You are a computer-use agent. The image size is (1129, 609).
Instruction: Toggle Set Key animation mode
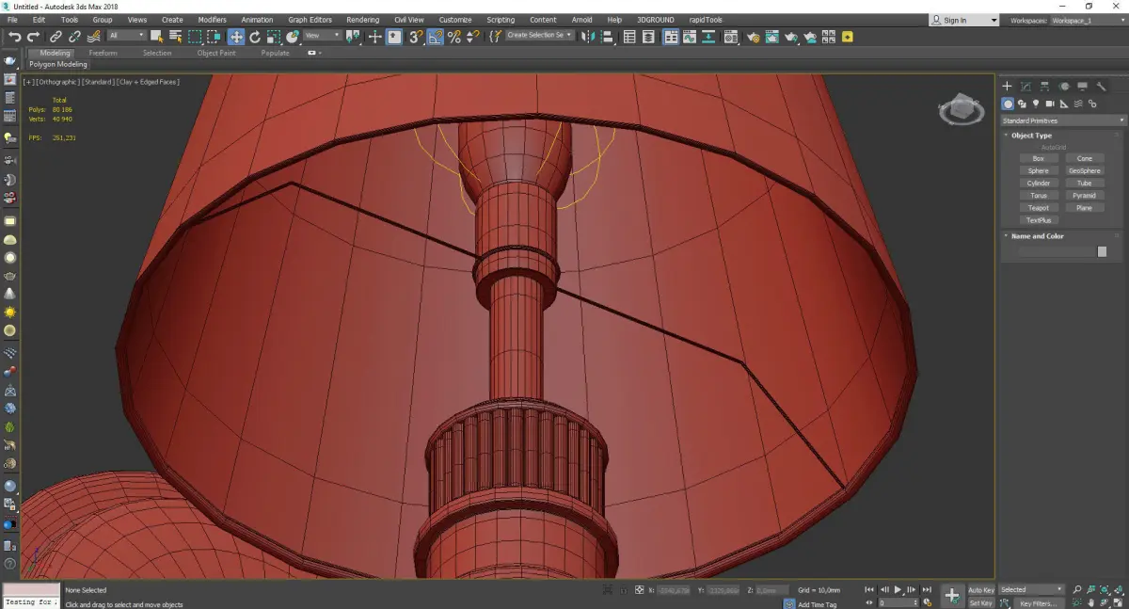point(981,603)
